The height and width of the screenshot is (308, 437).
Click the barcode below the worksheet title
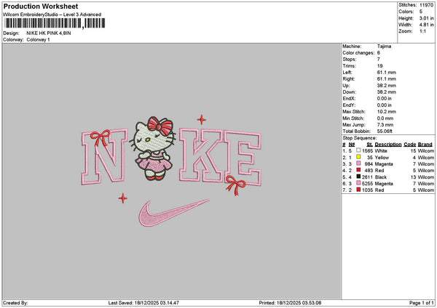pos(55,23)
